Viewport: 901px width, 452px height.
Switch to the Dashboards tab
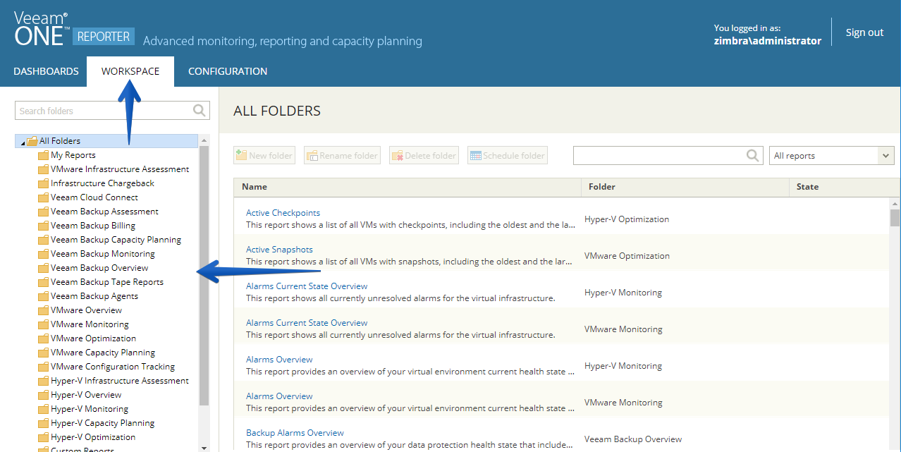[46, 71]
